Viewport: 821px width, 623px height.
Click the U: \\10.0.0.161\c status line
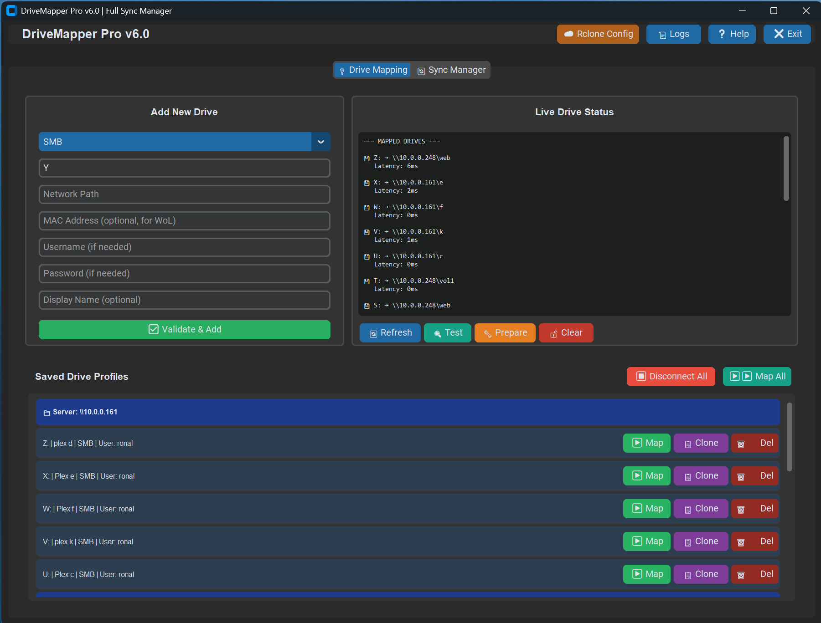point(403,256)
